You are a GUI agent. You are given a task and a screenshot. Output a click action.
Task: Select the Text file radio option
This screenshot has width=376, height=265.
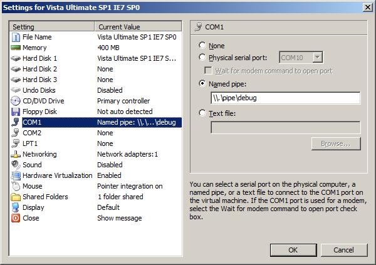(202, 113)
